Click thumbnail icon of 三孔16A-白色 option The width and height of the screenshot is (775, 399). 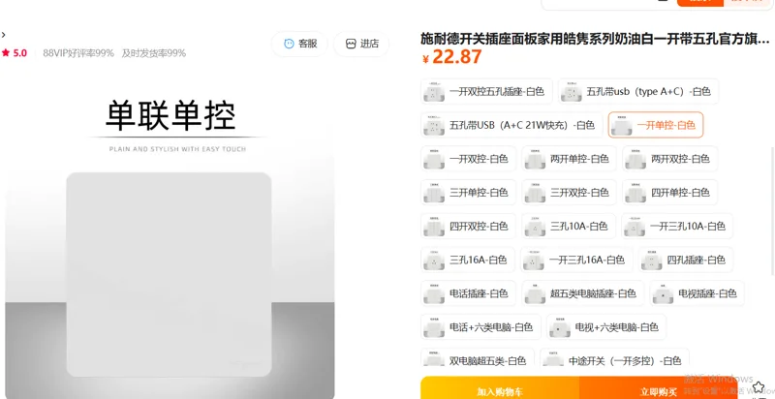pos(433,260)
